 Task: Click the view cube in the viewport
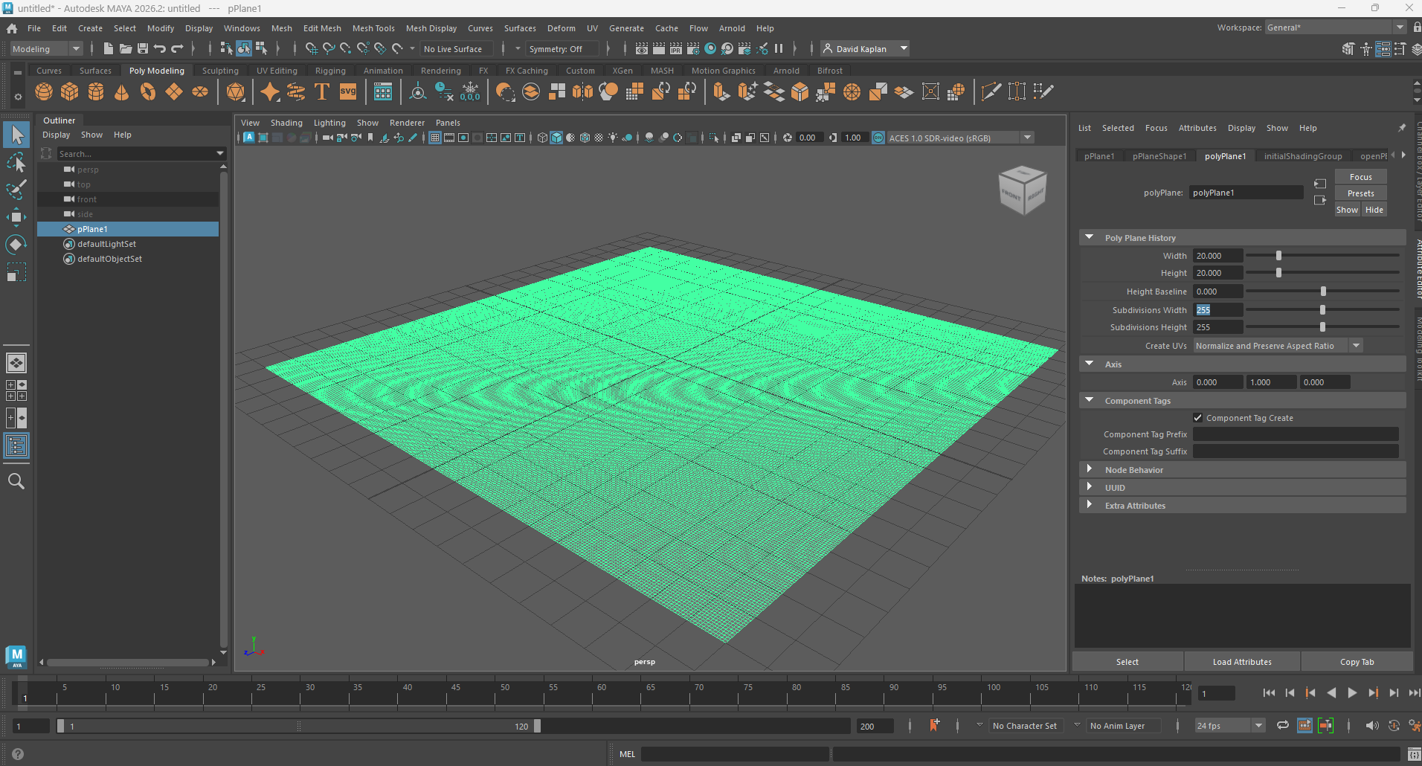click(x=1023, y=190)
